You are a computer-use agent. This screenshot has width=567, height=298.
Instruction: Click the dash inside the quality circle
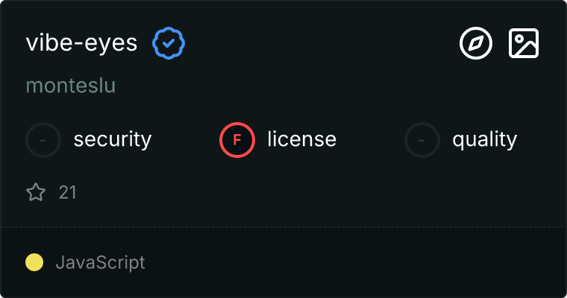click(422, 139)
